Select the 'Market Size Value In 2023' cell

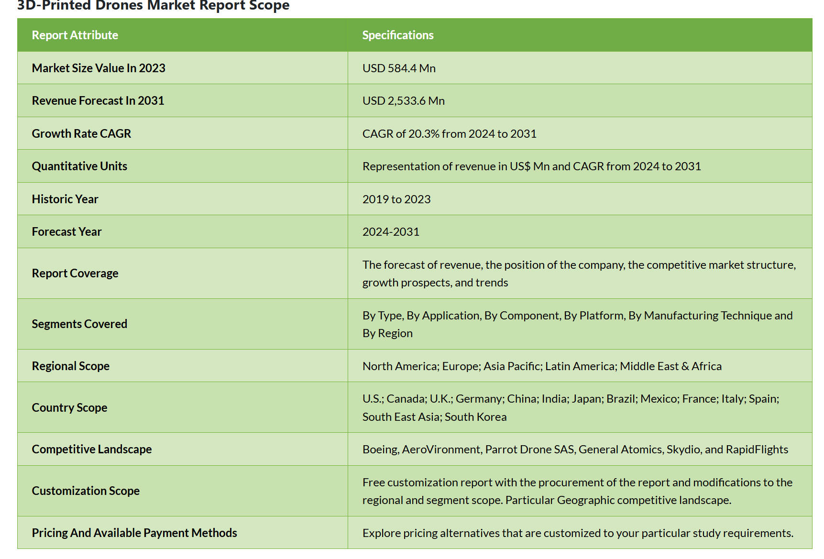[99, 68]
